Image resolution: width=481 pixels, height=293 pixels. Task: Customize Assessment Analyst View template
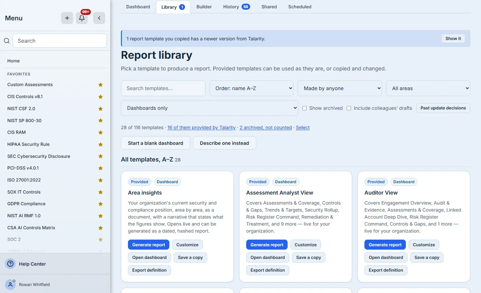point(306,245)
